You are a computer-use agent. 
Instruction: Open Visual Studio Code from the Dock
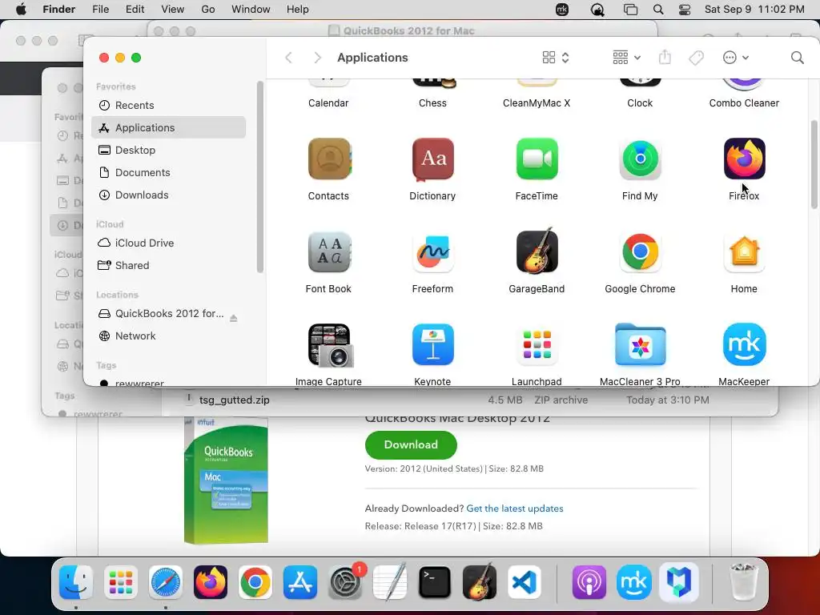[x=524, y=582]
